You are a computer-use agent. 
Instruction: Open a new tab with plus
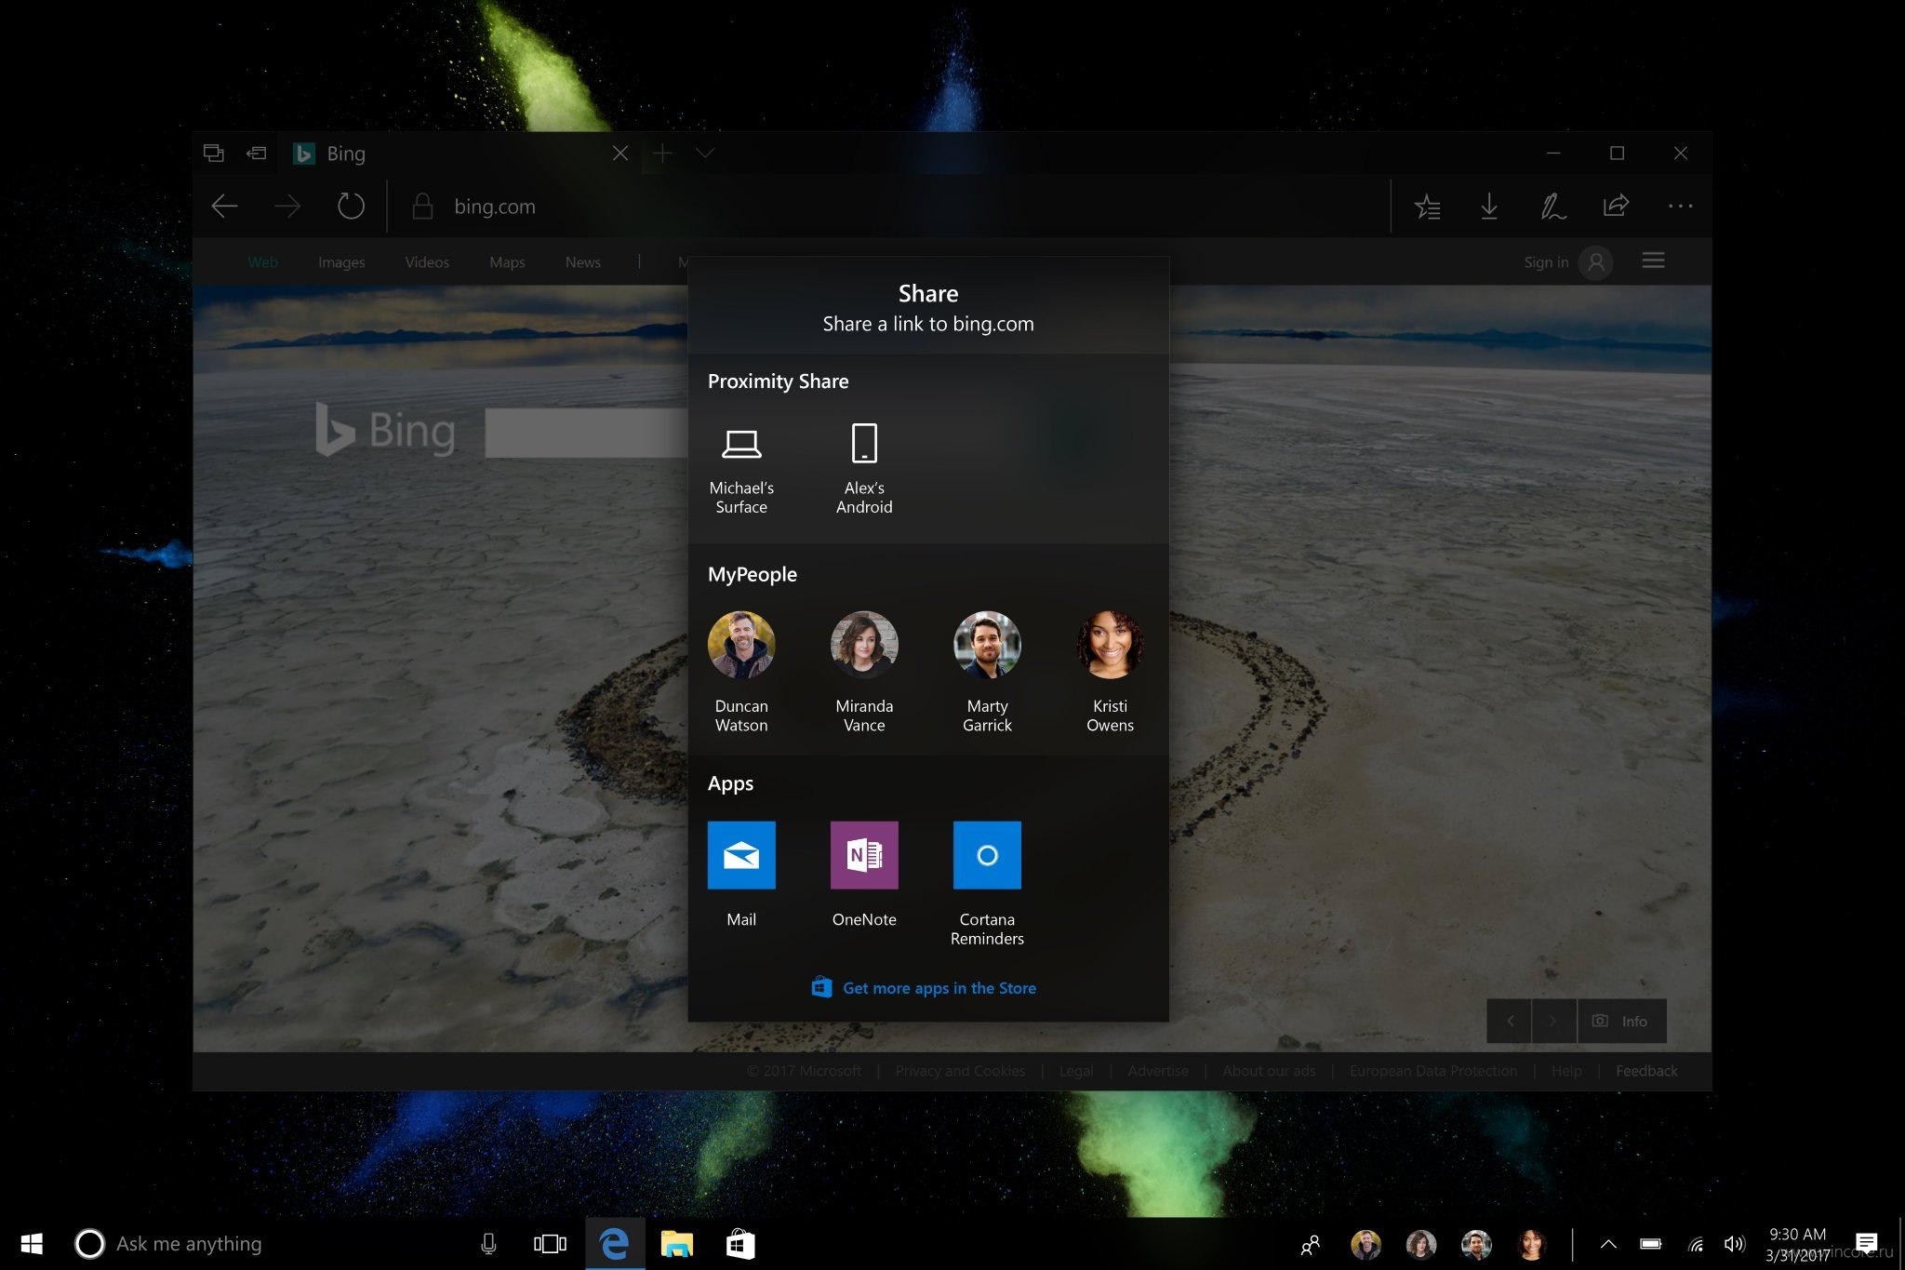click(x=662, y=153)
